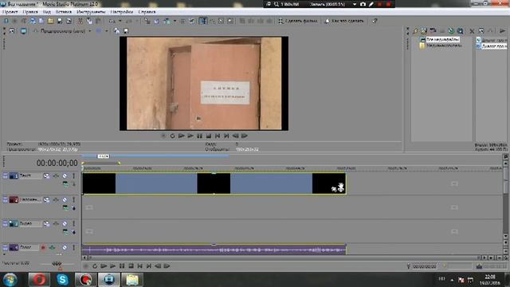Open the Проект menu

pyautogui.click(x=10, y=12)
